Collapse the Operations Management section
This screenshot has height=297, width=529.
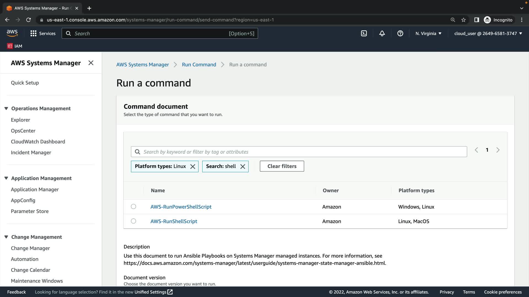[x=6, y=108]
